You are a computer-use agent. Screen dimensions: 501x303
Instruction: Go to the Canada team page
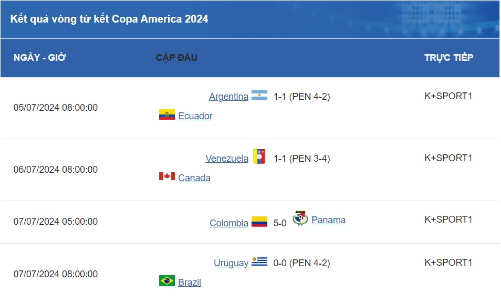point(194,178)
